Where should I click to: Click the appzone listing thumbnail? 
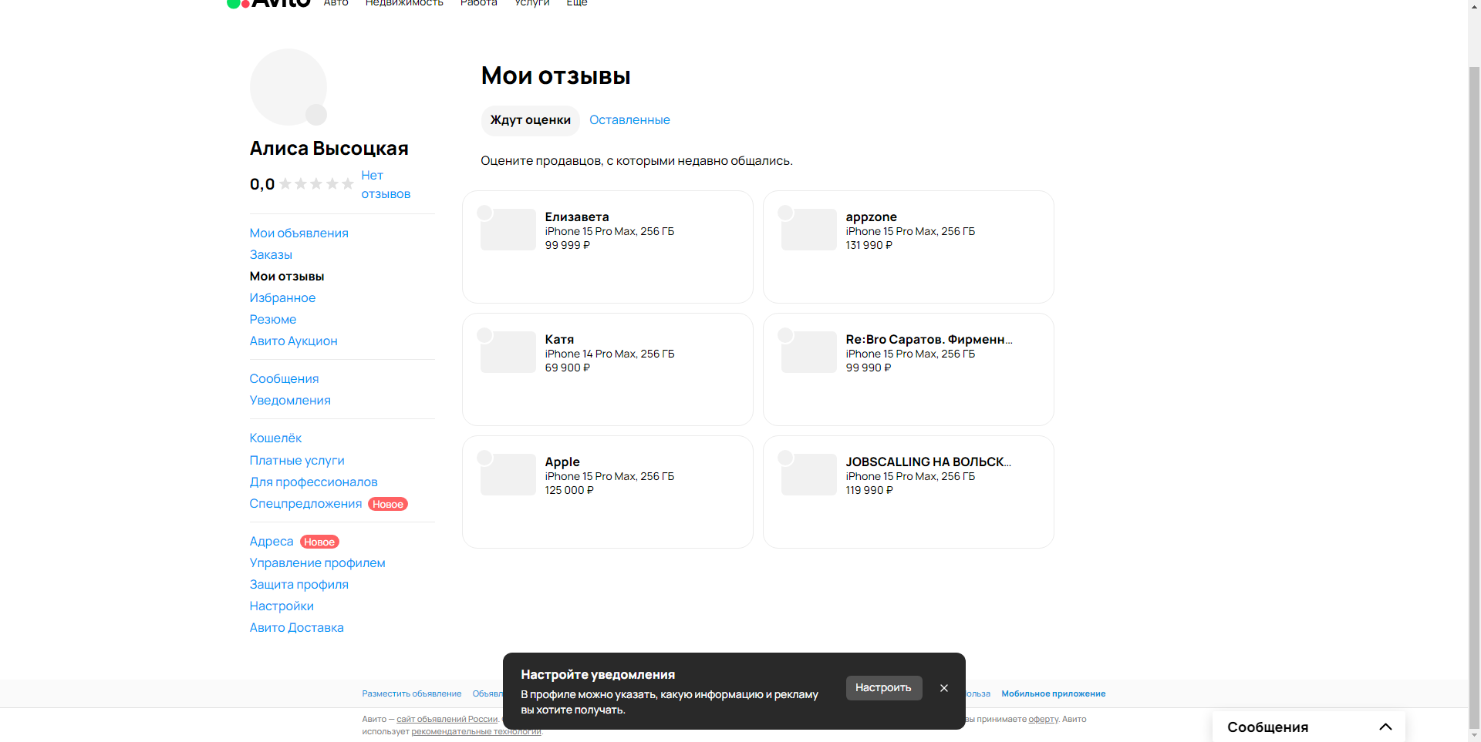tap(809, 230)
